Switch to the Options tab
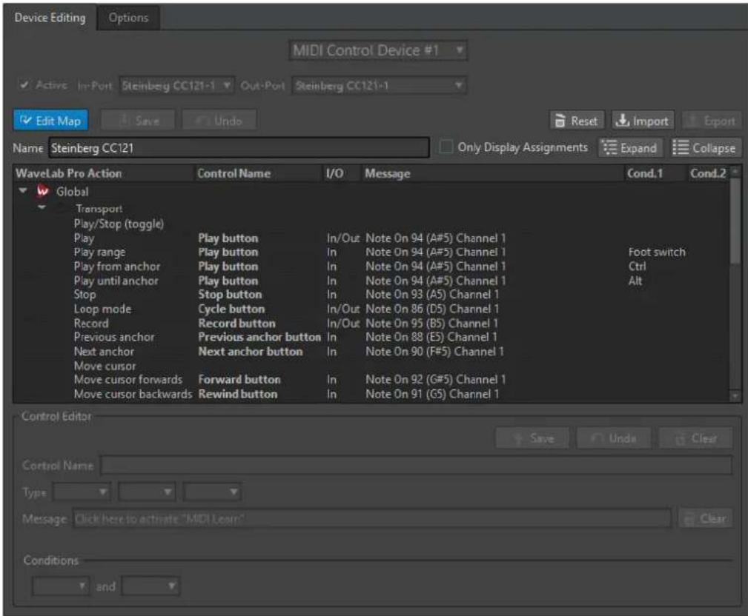This screenshot has height=616, width=748. pyautogui.click(x=128, y=18)
